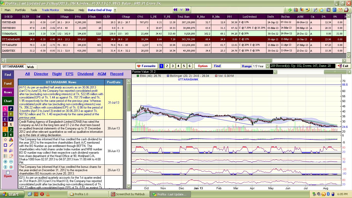Click the pinned yellow note toolbar icon
The width and height of the screenshot is (352, 198).
click(x=308, y=10)
